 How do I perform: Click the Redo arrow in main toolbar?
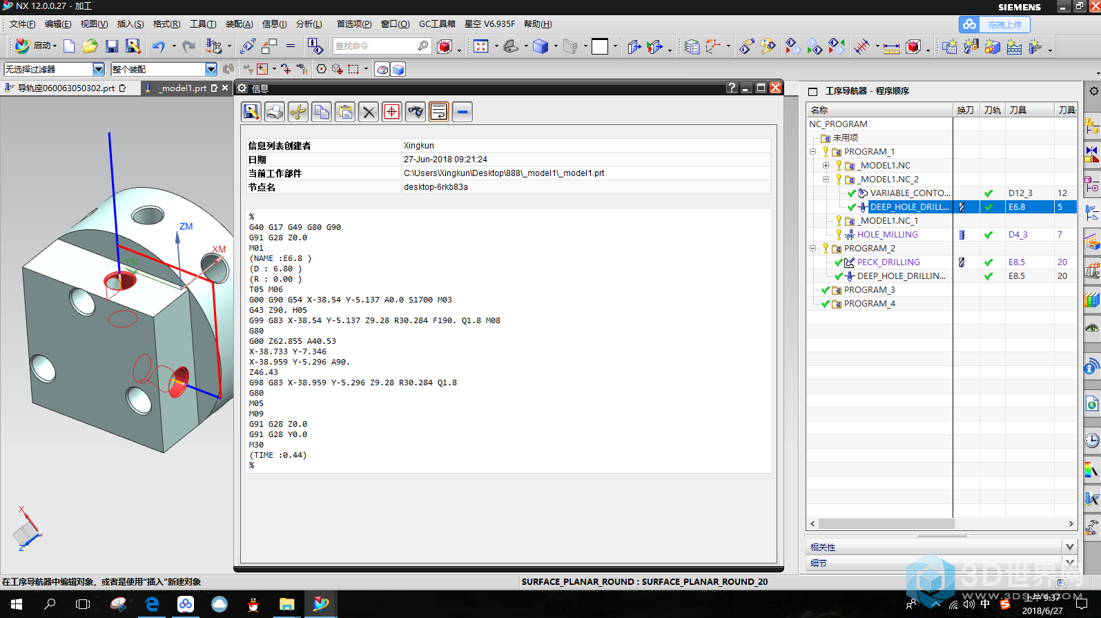coord(188,46)
